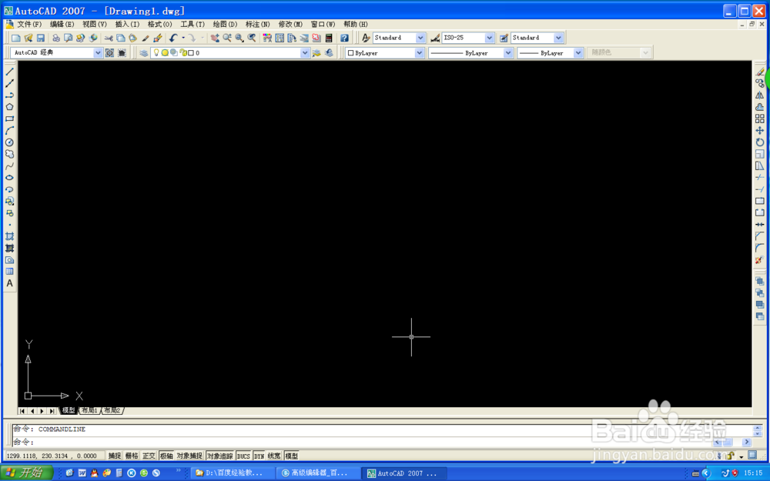Screen dimensions: 770x481
Task: Select the Revision Cloud tool
Action: click(9, 154)
